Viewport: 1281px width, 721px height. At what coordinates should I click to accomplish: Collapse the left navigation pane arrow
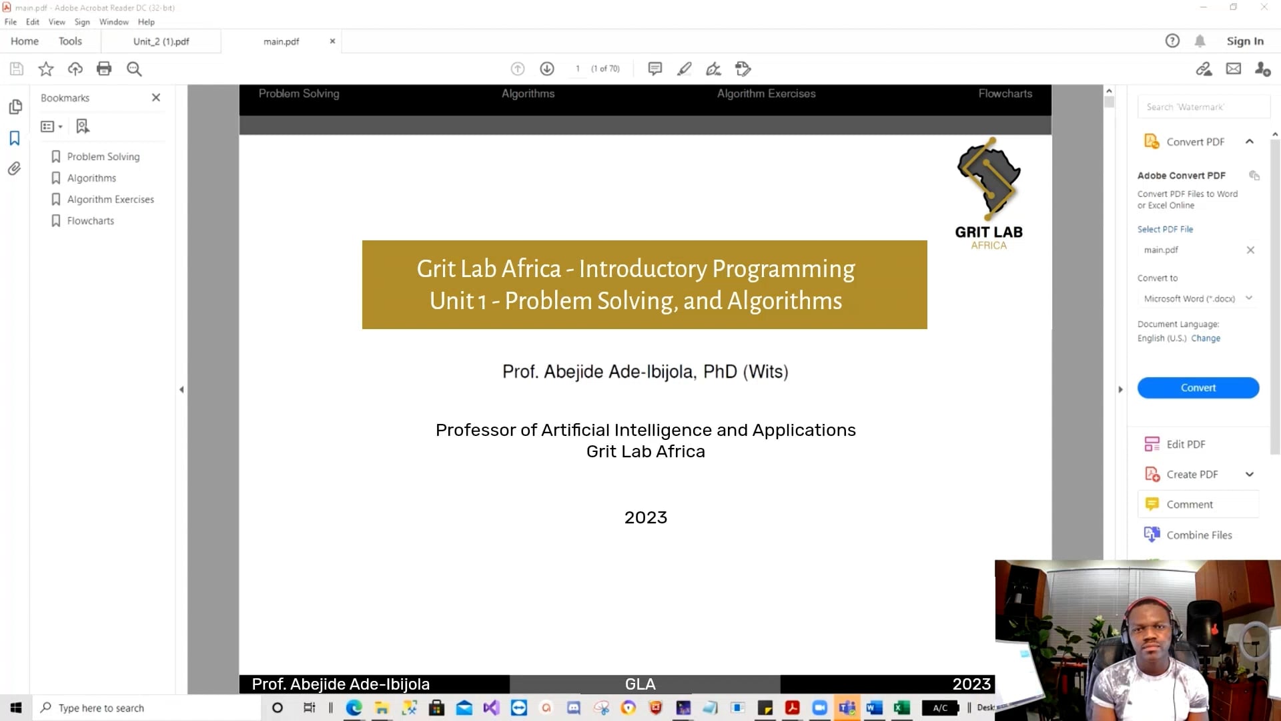(x=181, y=390)
